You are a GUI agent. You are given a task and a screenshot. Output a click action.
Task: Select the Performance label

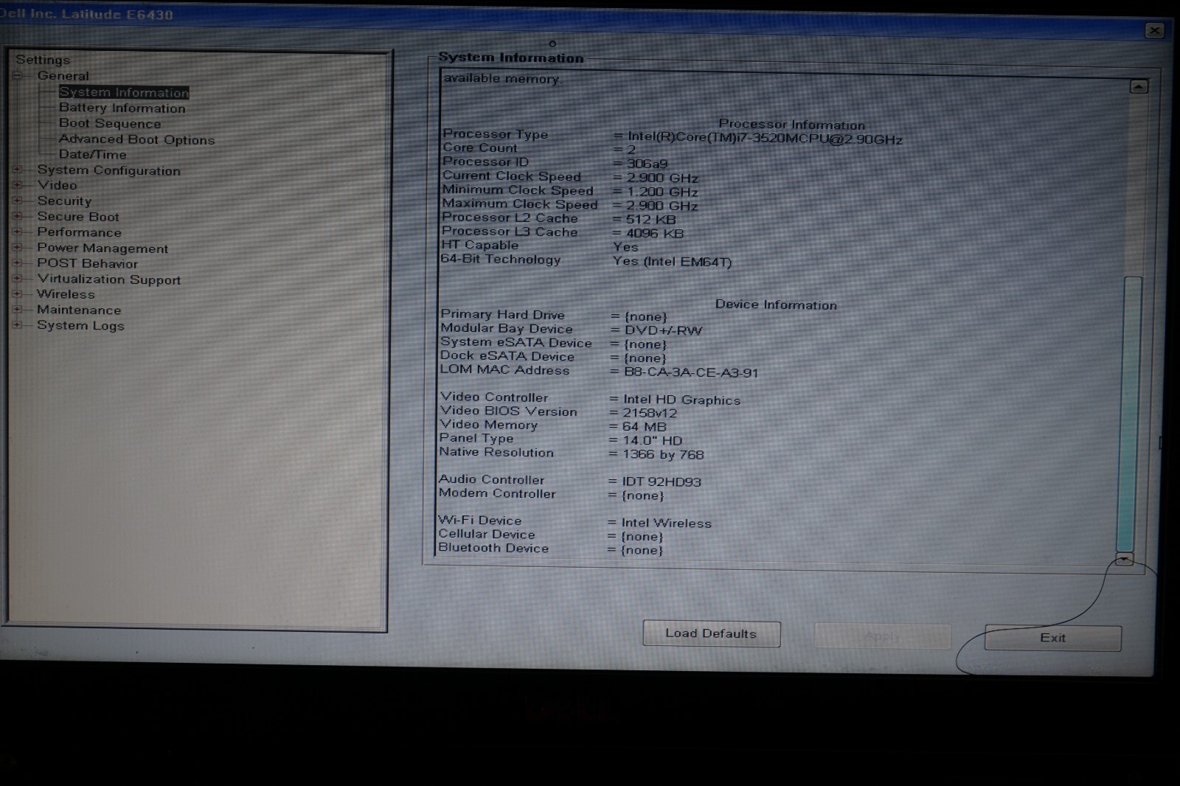80,232
